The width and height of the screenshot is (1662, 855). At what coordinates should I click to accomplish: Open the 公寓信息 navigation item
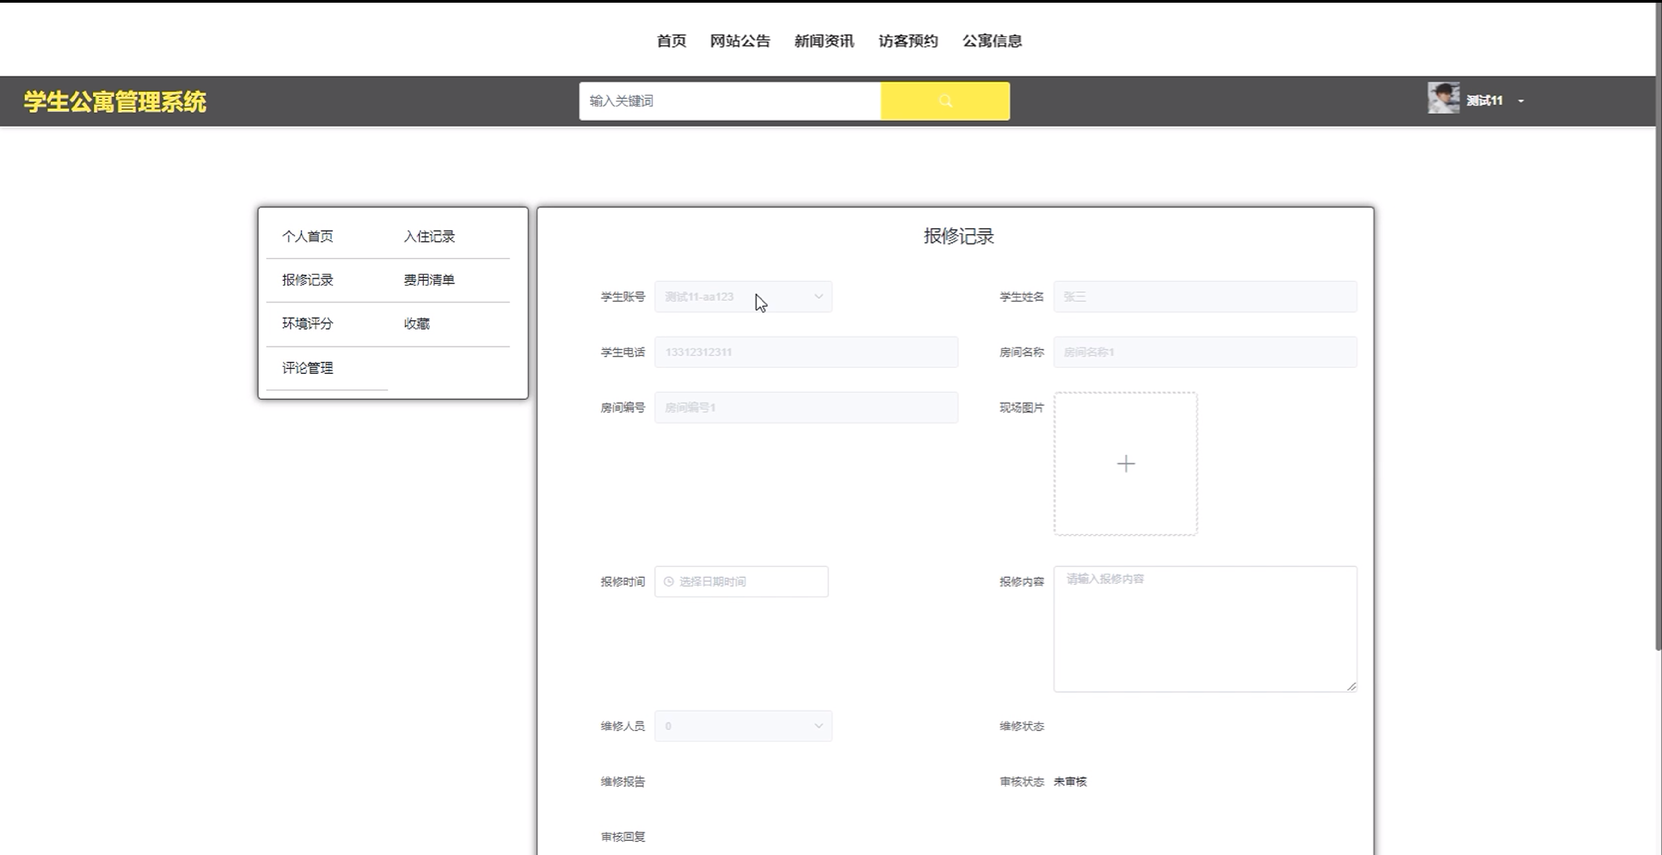pyautogui.click(x=992, y=41)
